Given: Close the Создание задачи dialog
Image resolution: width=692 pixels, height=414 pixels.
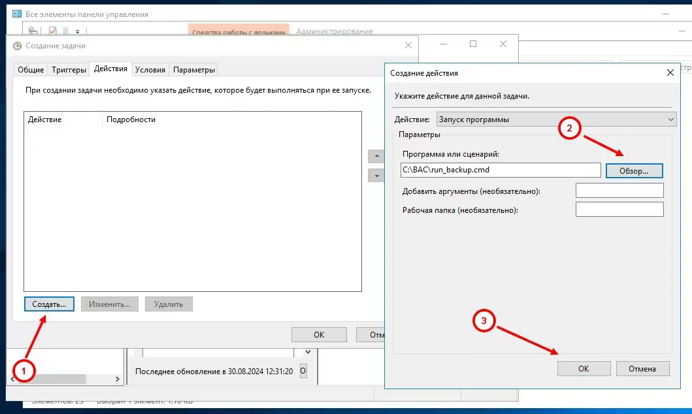Looking at the screenshot, I should click(x=408, y=46).
